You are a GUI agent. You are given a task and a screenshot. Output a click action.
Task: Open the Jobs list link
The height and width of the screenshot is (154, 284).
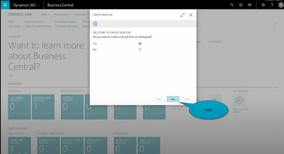(x=11, y=22)
